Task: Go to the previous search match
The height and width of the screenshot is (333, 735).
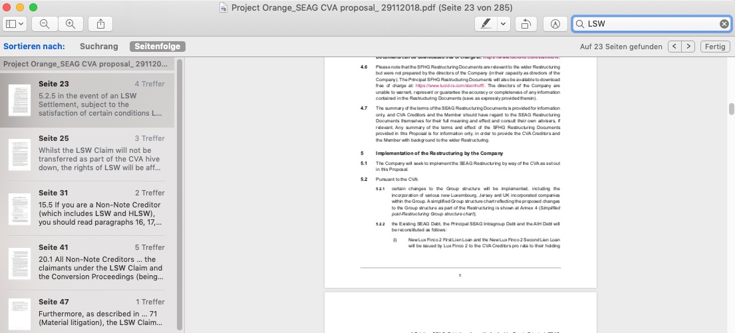Action: click(x=674, y=47)
